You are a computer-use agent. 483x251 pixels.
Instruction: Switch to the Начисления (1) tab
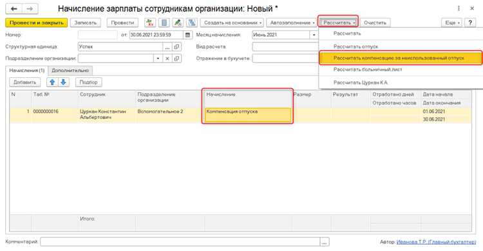[27, 71]
